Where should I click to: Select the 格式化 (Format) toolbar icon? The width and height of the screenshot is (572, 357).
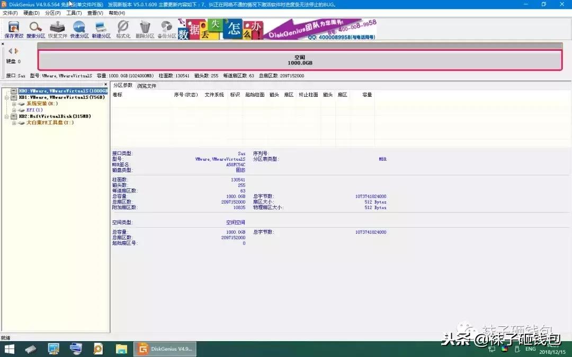click(122, 29)
